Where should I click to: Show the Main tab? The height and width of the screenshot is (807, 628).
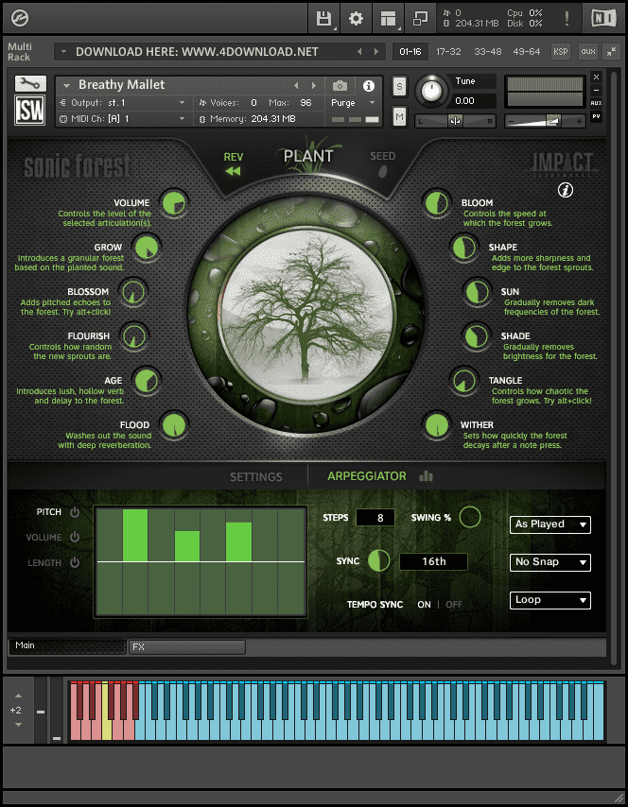pyautogui.click(x=67, y=646)
